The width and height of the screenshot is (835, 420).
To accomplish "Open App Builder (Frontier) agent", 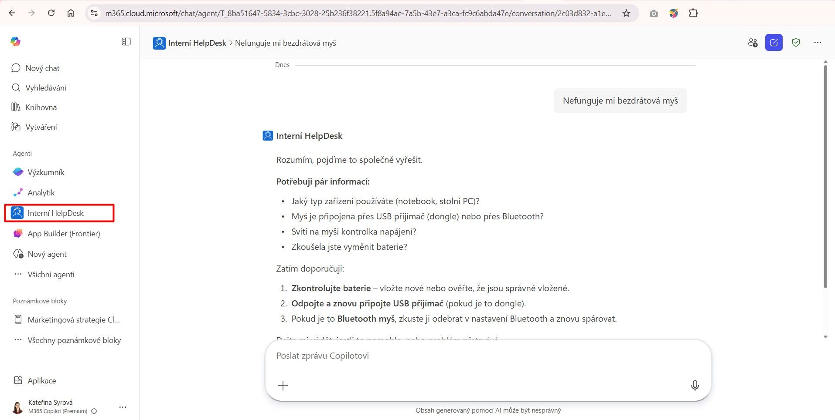I will (x=64, y=233).
